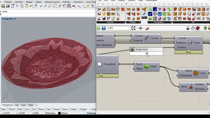Select the Pan hand tool
Viewport: 210px width, 118px height.
[x=36, y=6]
